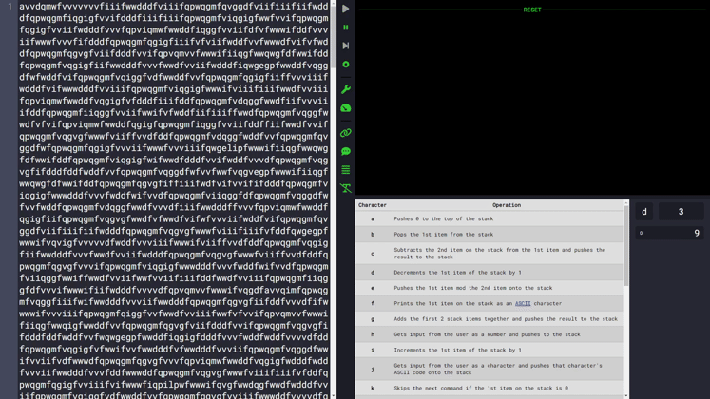Click the chain link icon
710x399 pixels.
point(346,133)
